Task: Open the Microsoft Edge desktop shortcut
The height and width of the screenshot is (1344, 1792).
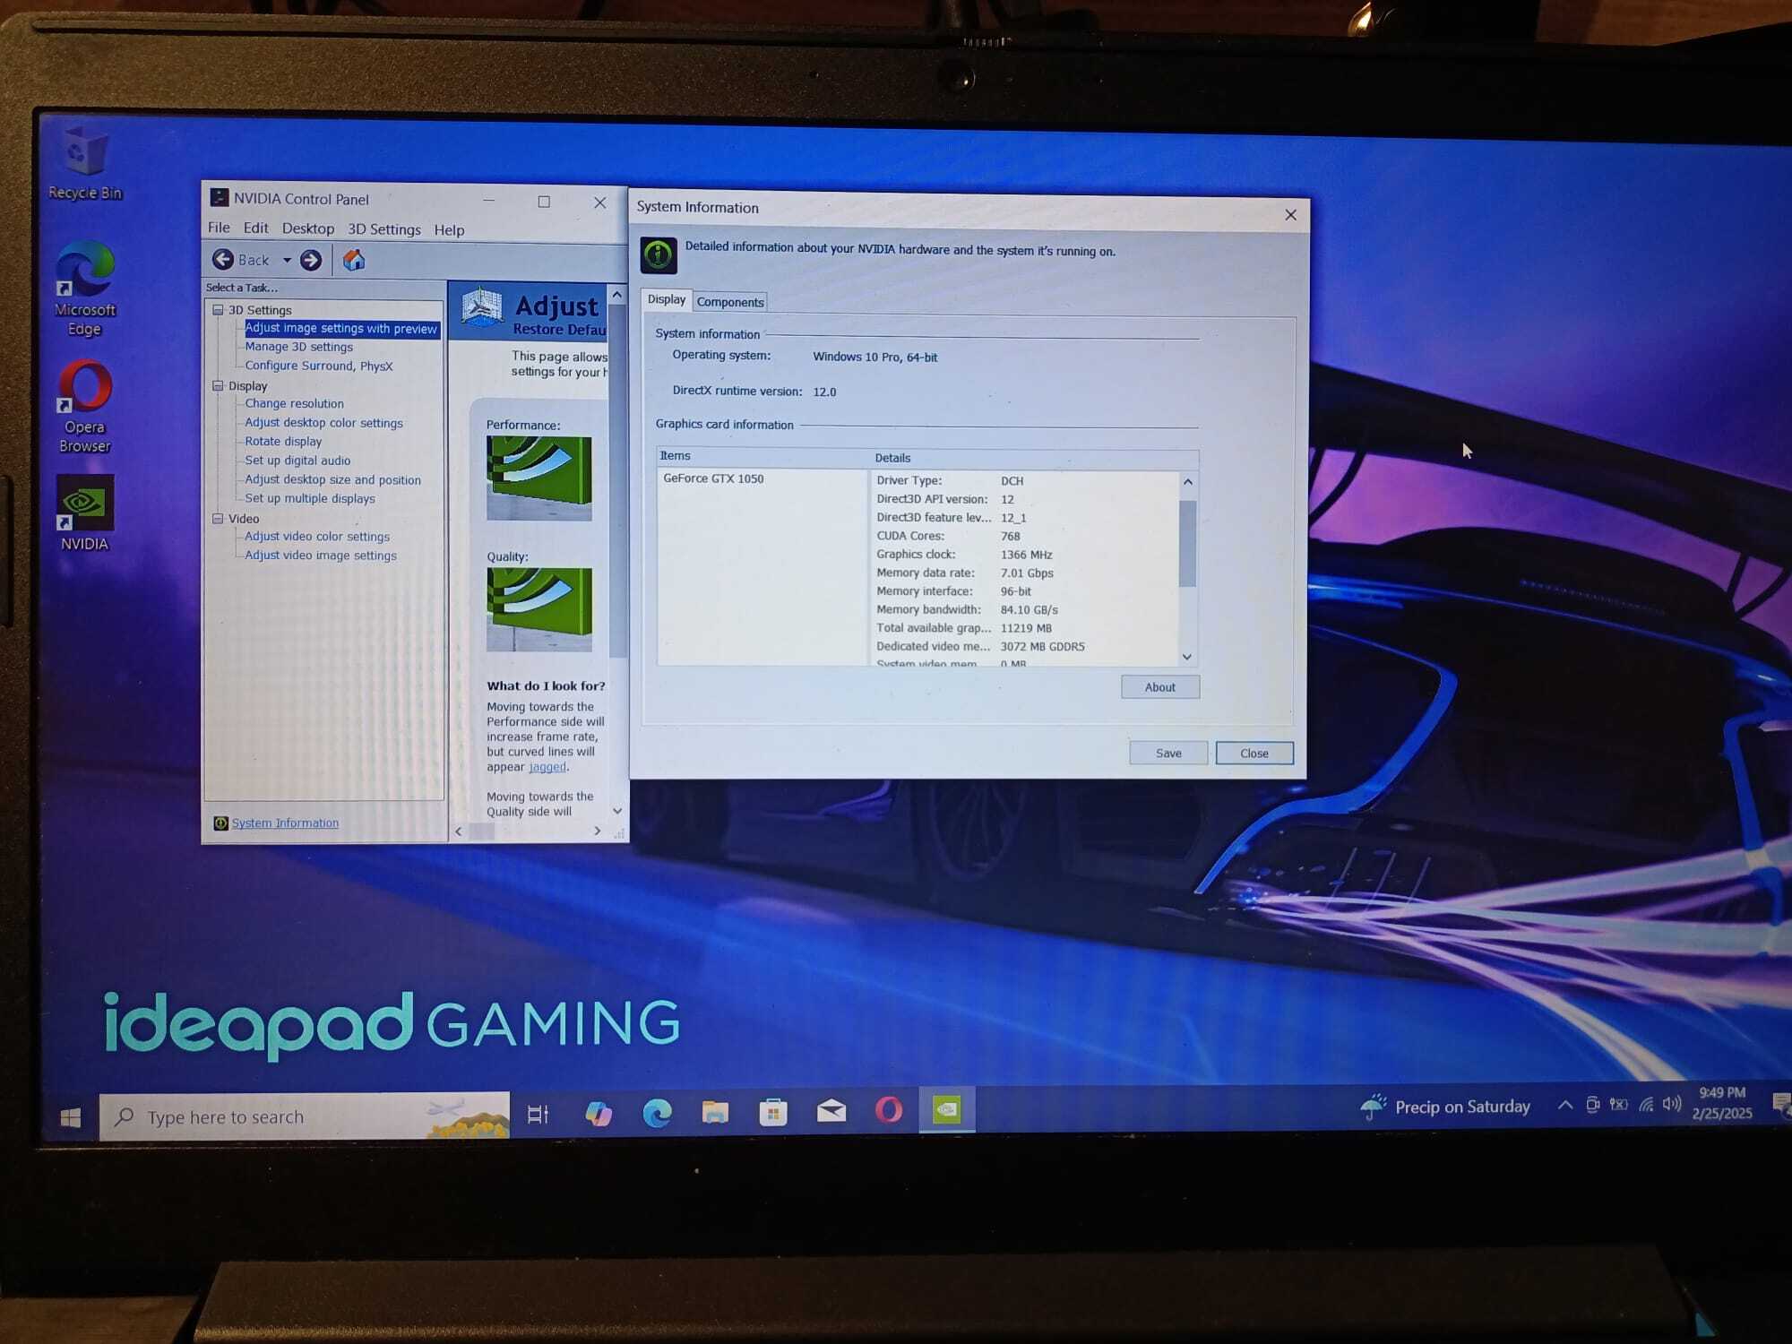Action: [x=85, y=269]
